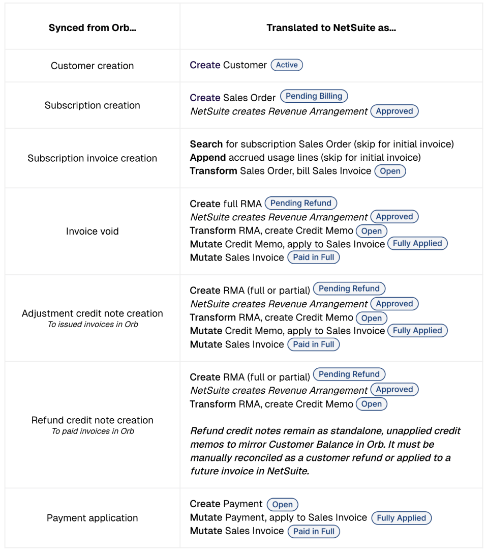This screenshot has width=487, height=552.
Task: Click the Open badge after bill Sales Invoice
Action: pos(390,171)
